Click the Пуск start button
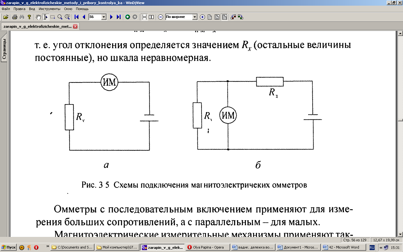The width and height of the screenshot is (403, 252). point(9,247)
